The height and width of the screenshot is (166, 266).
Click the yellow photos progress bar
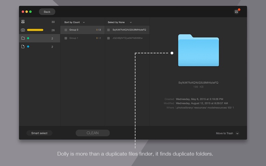(35, 30)
